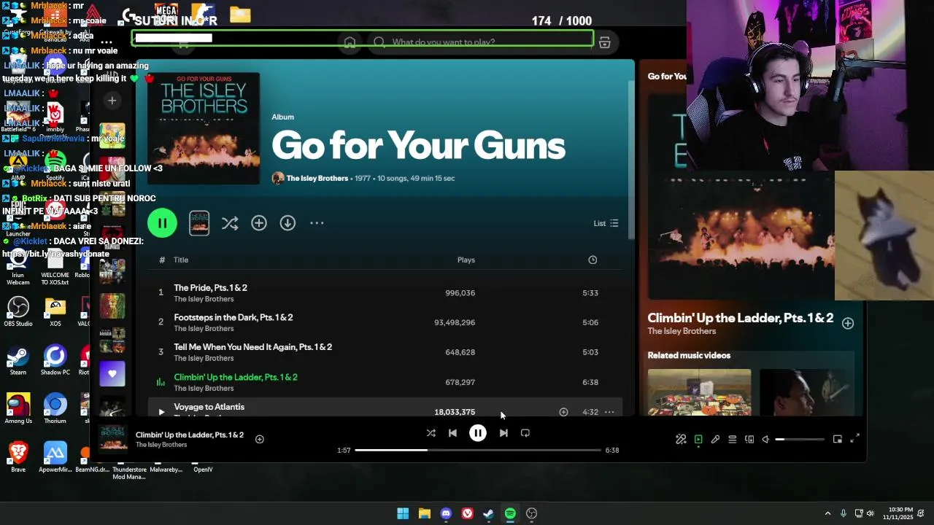The height and width of the screenshot is (525, 934).
Task: Play Voyage to Atlantis with row play icon
Action: (x=161, y=412)
